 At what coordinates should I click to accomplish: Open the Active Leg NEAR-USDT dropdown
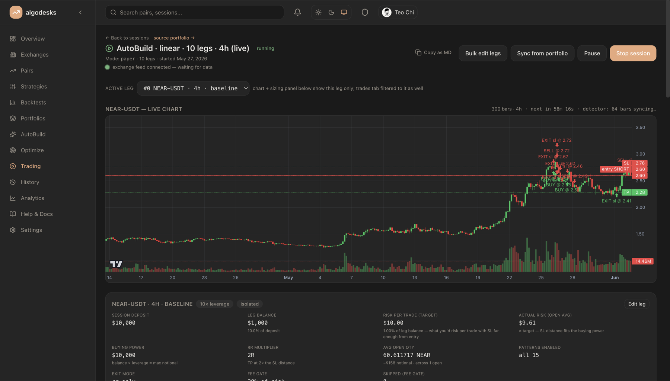coord(193,88)
